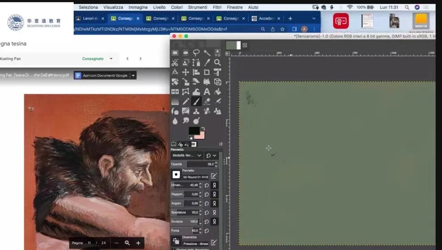Select the Color Picker eyedropper tool
The image size is (442, 250).
click(x=207, y=62)
